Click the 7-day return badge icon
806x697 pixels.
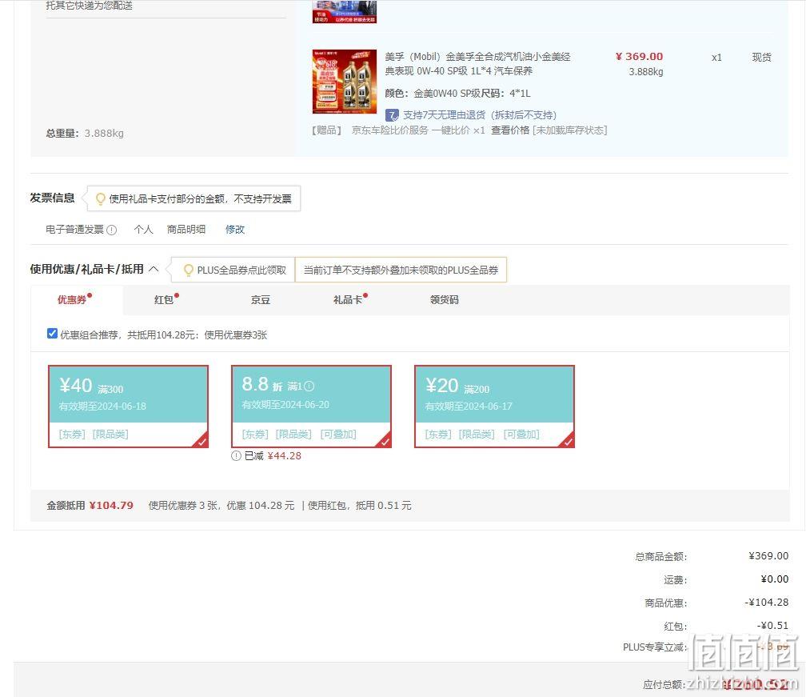click(x=392, y=114)
